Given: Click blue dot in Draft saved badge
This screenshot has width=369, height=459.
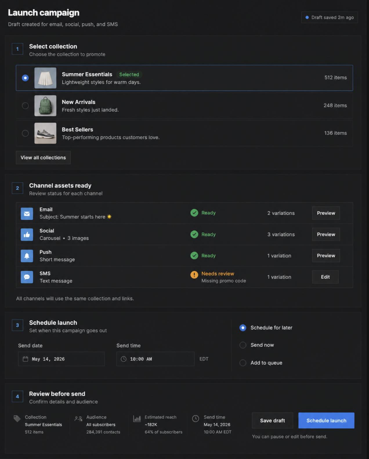Looking at the screenshot, I should click(x=307, y=17).
